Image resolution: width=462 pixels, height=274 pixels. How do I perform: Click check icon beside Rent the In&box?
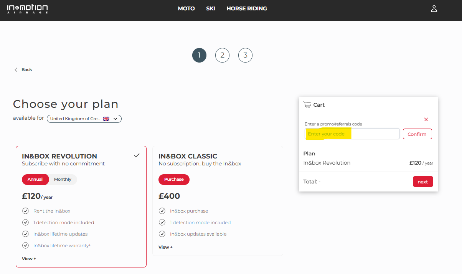pos(26,211)
